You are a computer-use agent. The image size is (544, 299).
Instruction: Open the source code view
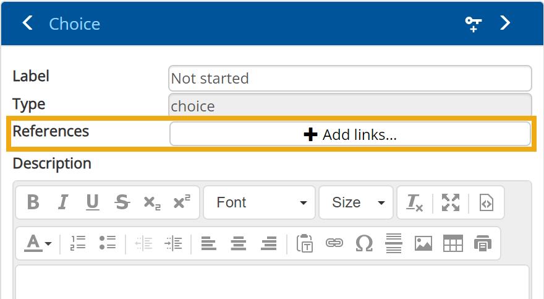click(487, 202)
